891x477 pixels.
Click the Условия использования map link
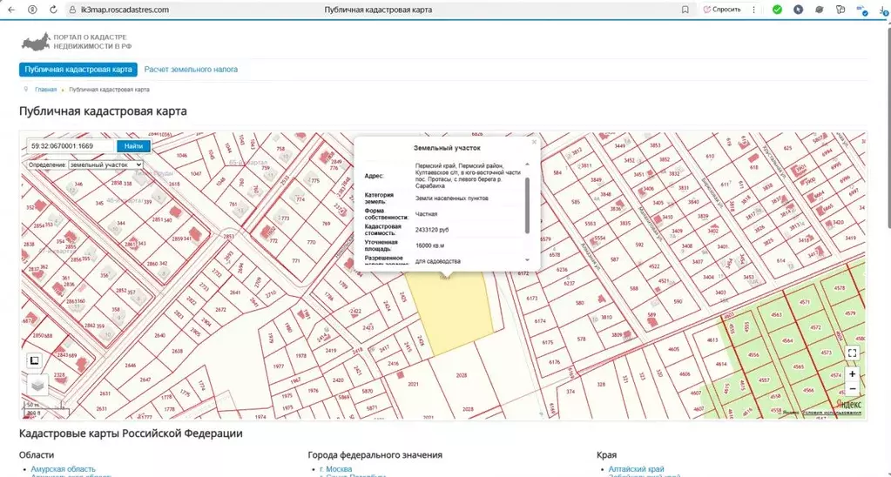(833, 413)
